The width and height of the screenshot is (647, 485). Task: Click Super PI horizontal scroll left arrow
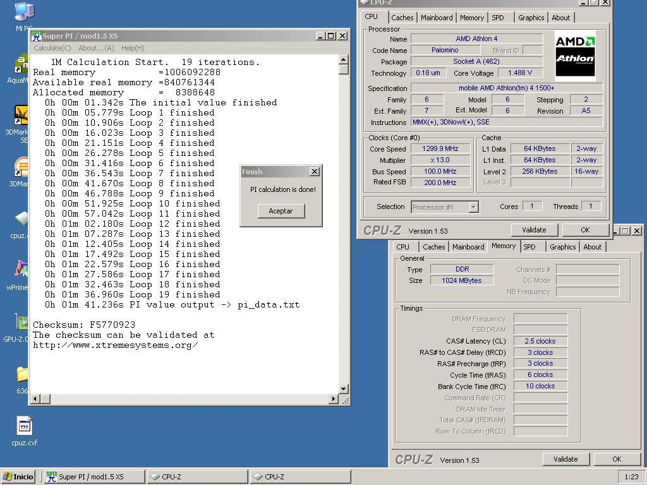(35, 399)
